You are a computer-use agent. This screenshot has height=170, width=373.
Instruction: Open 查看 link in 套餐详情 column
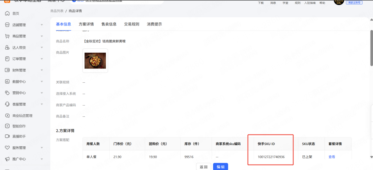point(332,157)
